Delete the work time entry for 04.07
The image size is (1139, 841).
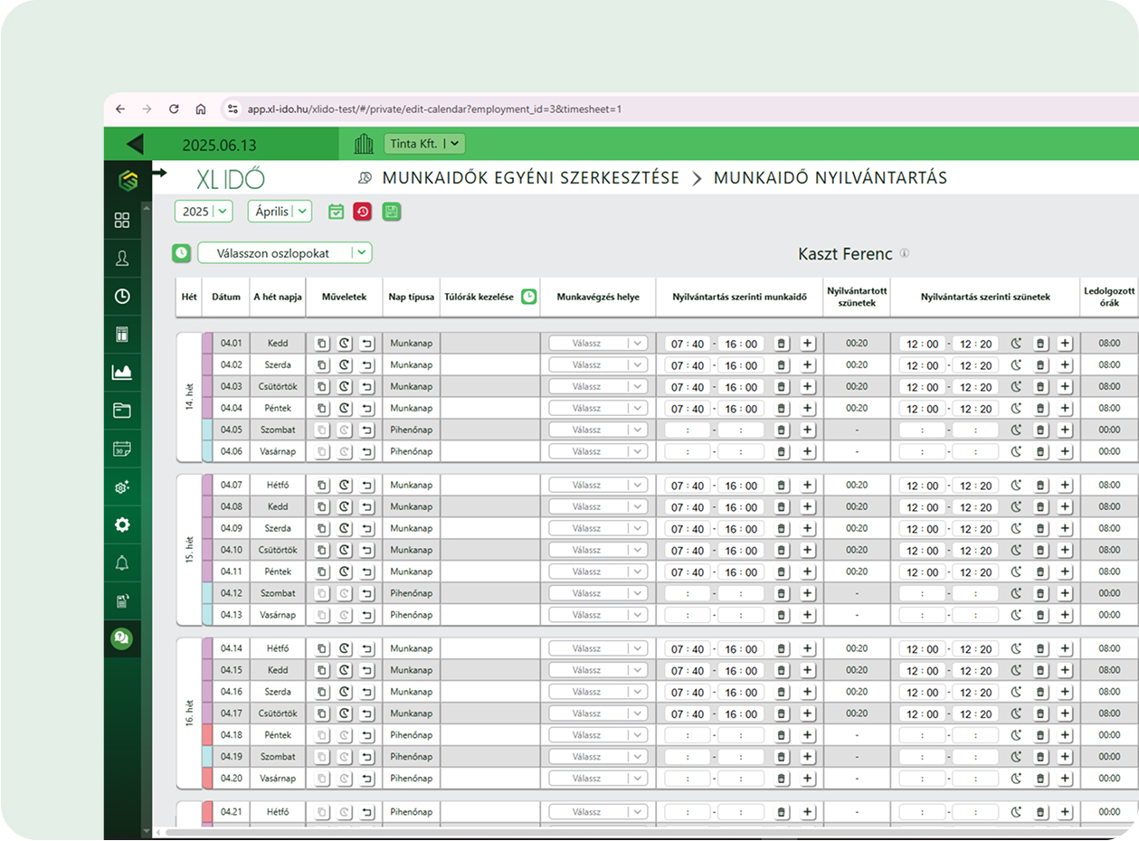coord(782,486)
